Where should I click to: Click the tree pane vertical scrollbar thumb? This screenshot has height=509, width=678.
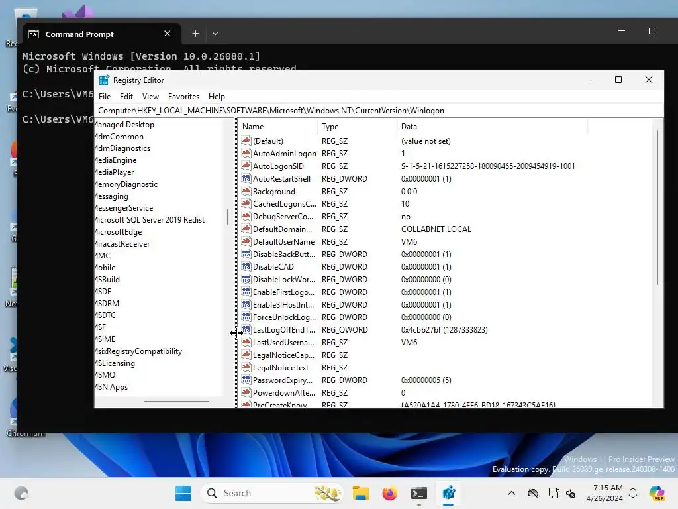tap(228, 217)
